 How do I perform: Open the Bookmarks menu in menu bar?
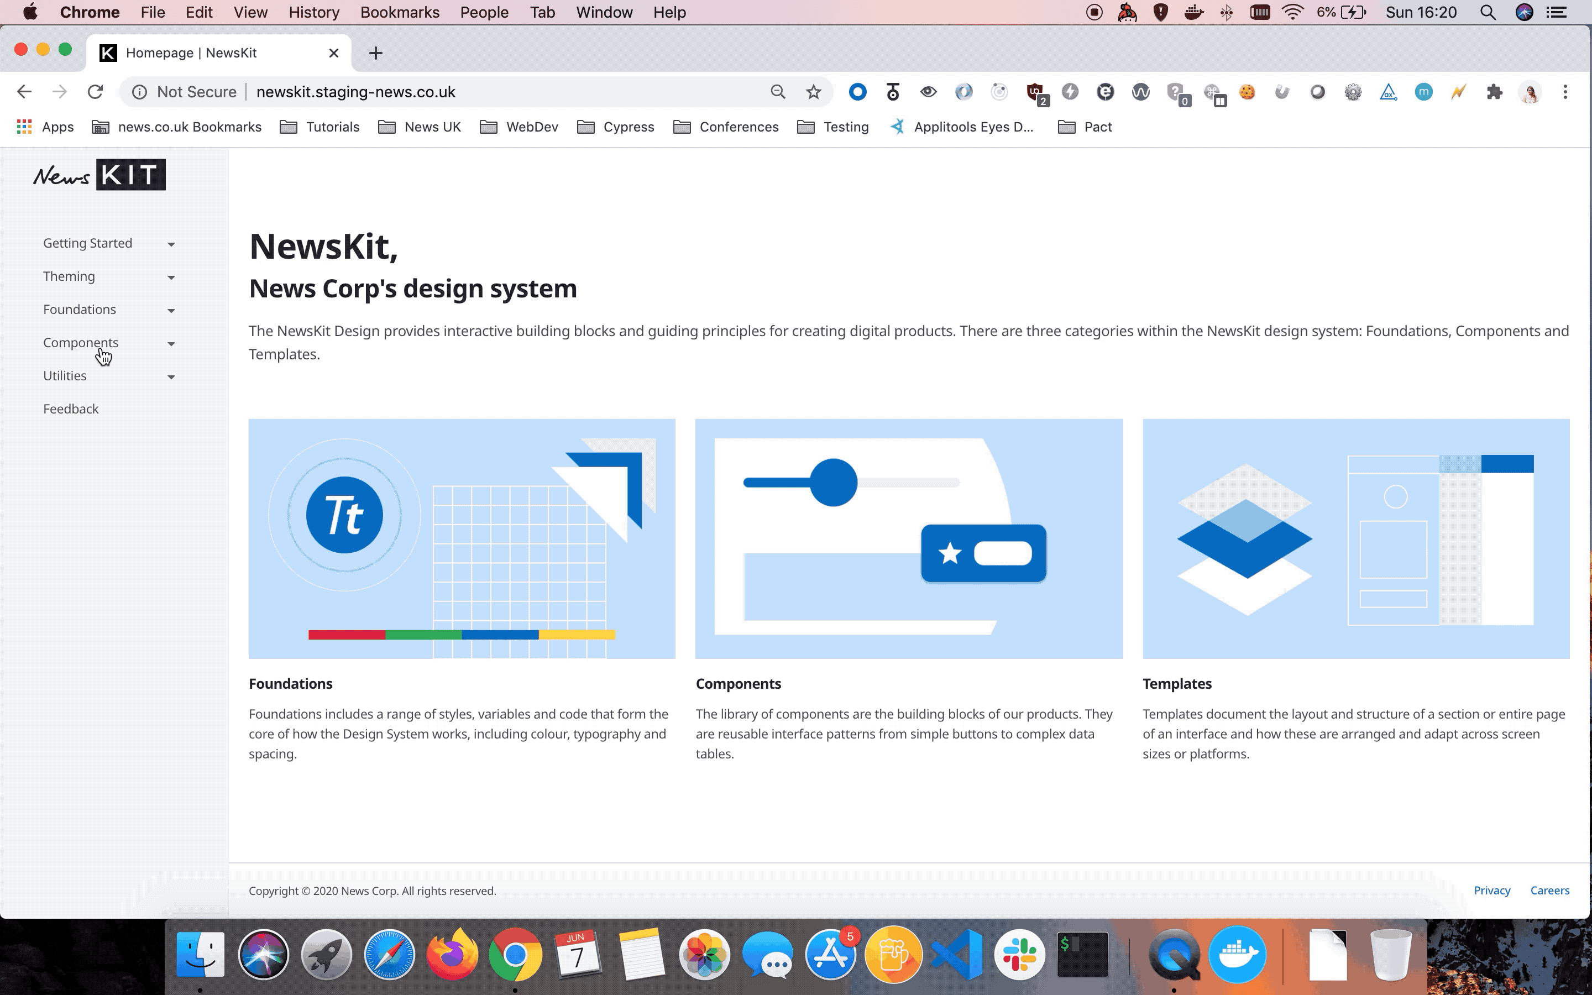coord(399,13)
